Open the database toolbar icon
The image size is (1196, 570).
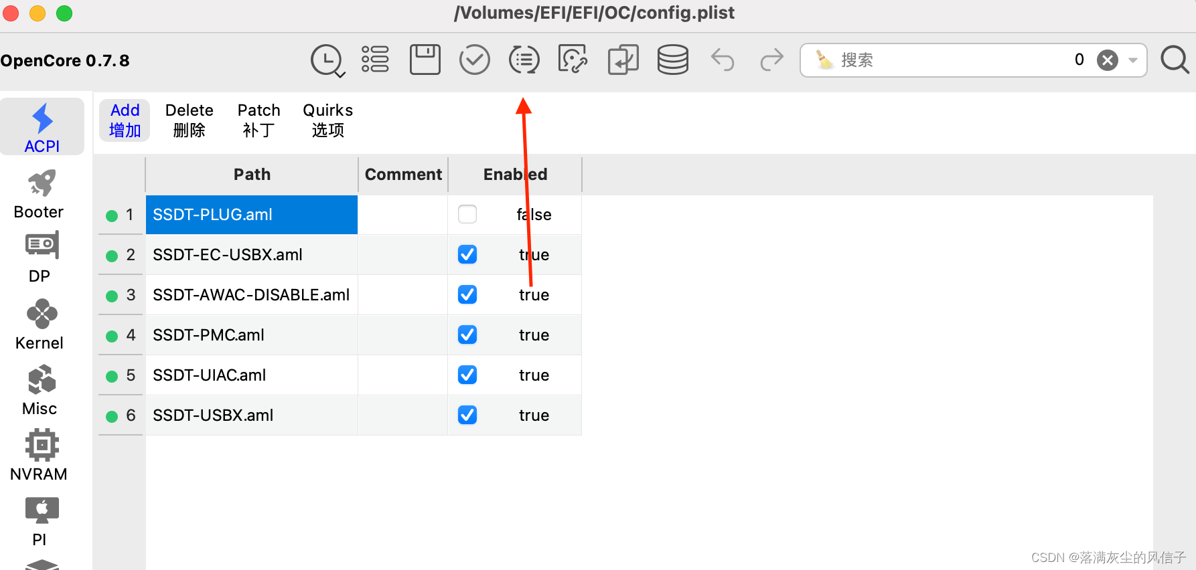click(673, 60)
